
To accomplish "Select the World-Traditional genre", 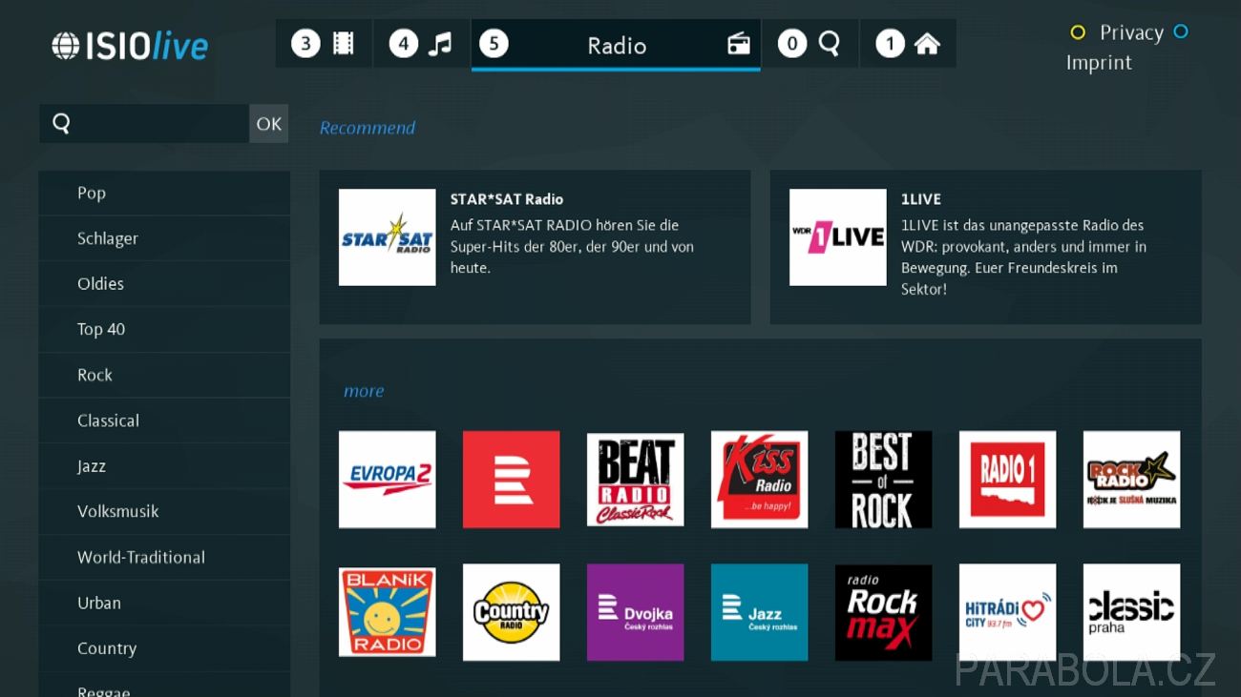I will point(164,558).
